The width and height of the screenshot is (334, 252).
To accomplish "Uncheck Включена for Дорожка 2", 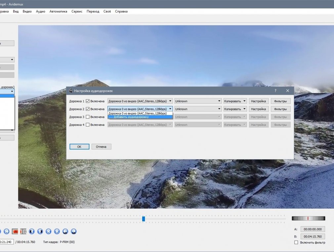I will point(88,109).
